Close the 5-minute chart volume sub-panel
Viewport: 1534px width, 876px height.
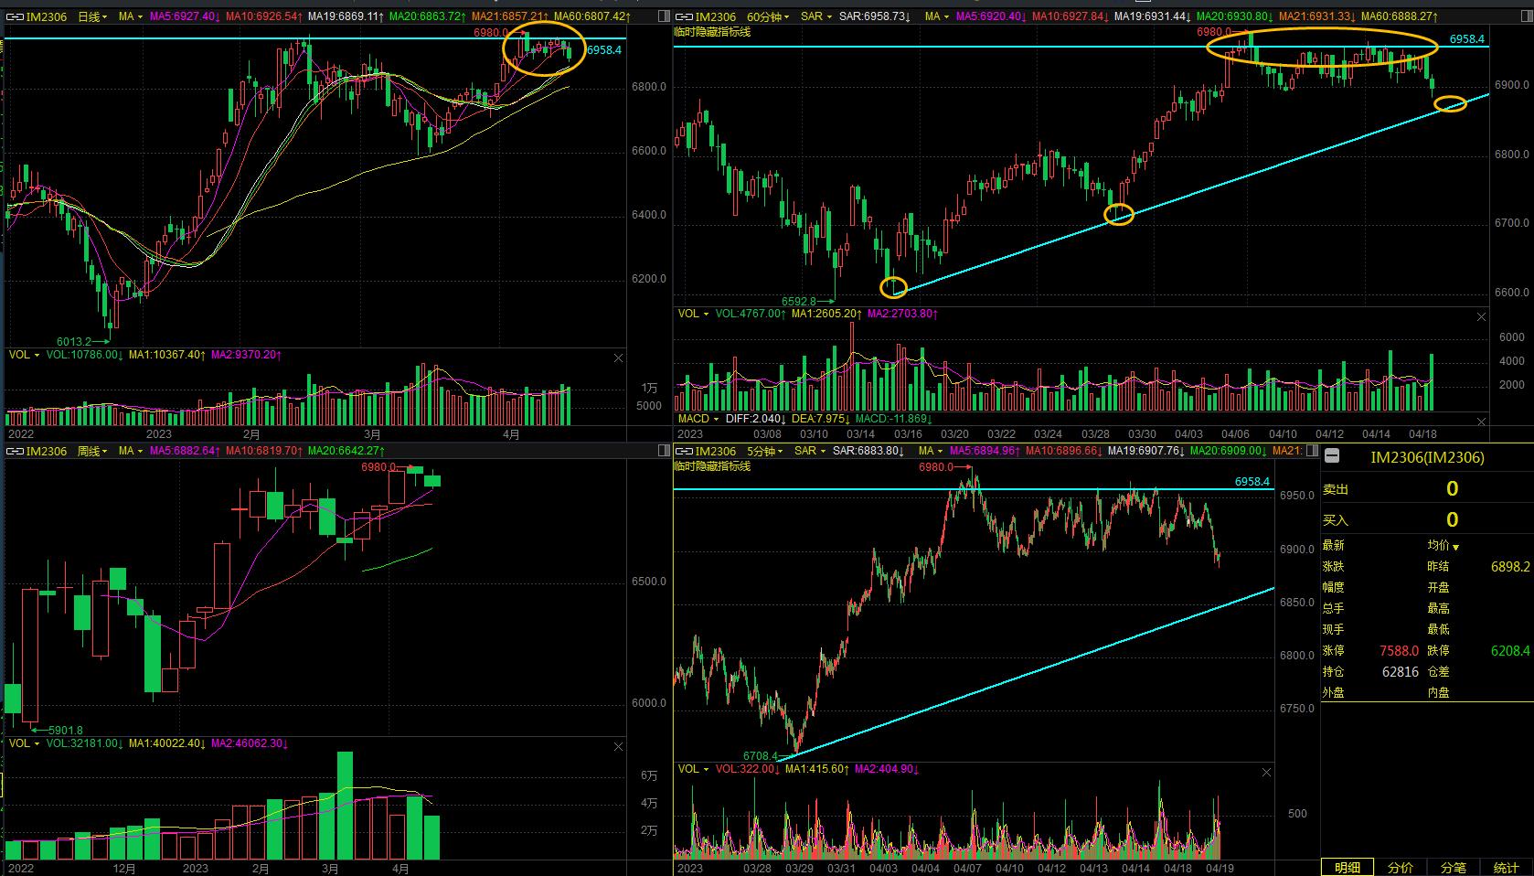click(x=1266, y=773)
